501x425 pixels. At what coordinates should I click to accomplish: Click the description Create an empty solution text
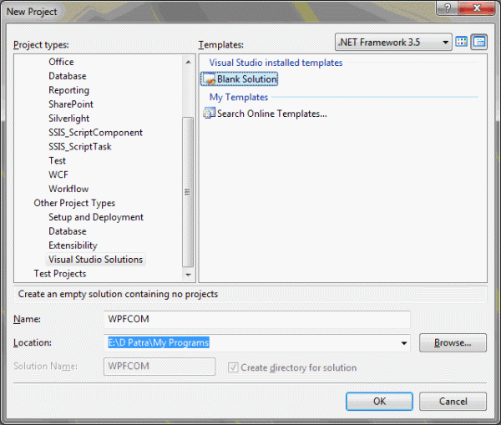pyautogui.click(x=118, y=294)
